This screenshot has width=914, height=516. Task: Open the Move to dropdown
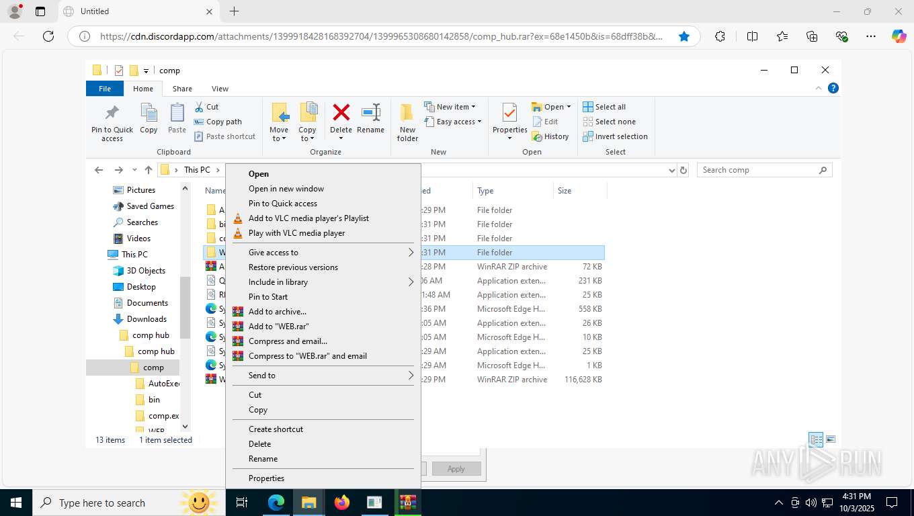(279, 122)
